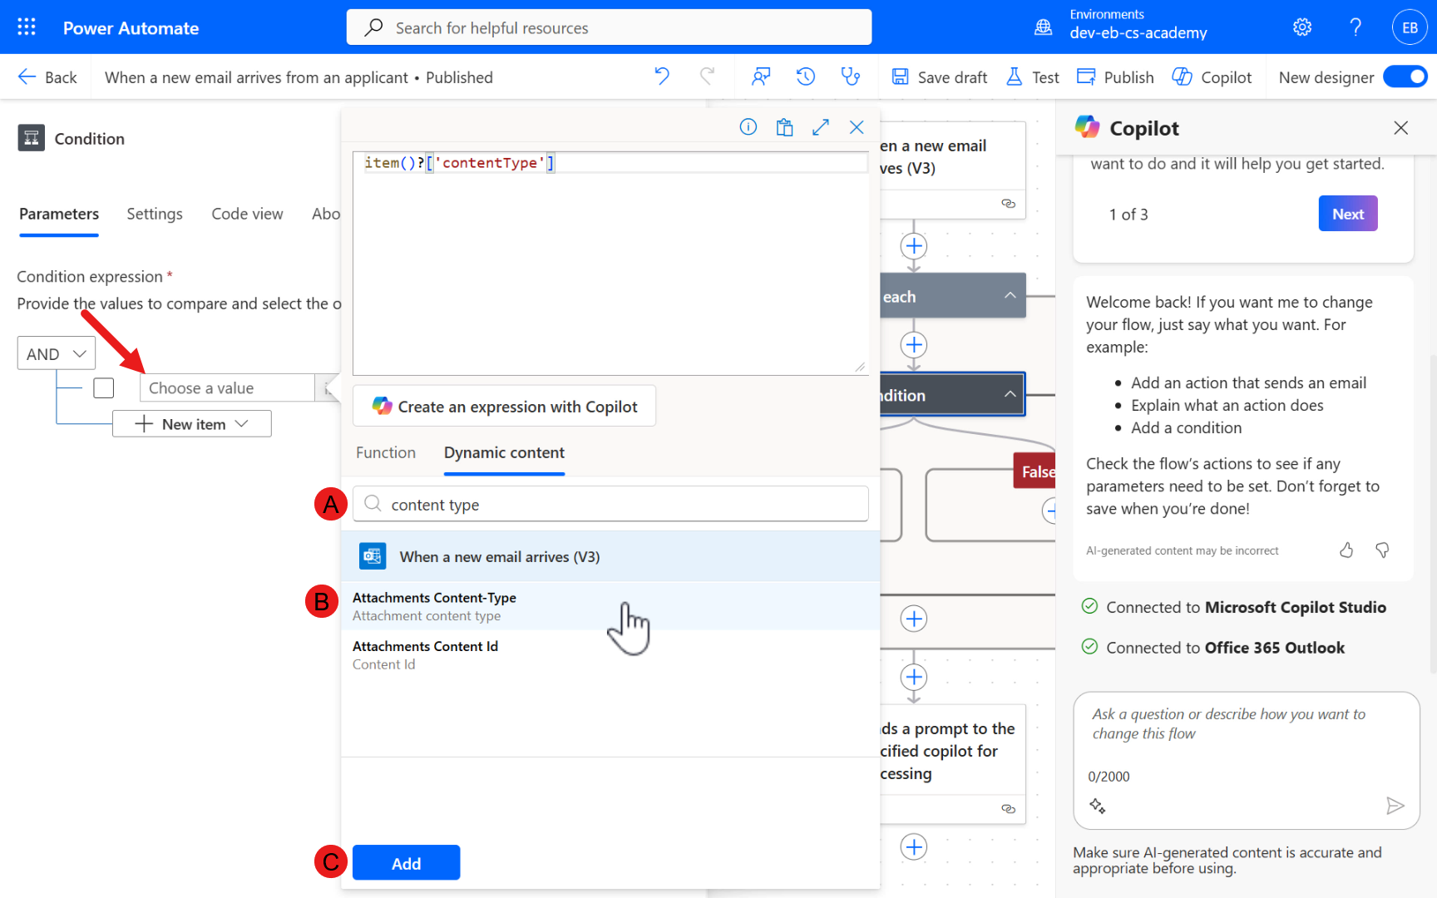Click the clipboard paste icon in editor
This screenshot has height=898, width=1437.
click(784, 127)
